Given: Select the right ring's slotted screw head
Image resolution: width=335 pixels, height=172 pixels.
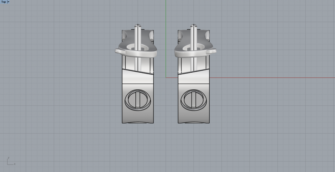Looking at the screenshot, I should 193,100.
